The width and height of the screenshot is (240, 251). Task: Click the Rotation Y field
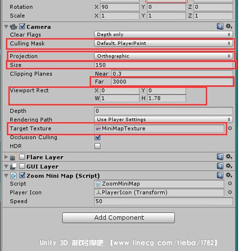[x=167, y=7]
